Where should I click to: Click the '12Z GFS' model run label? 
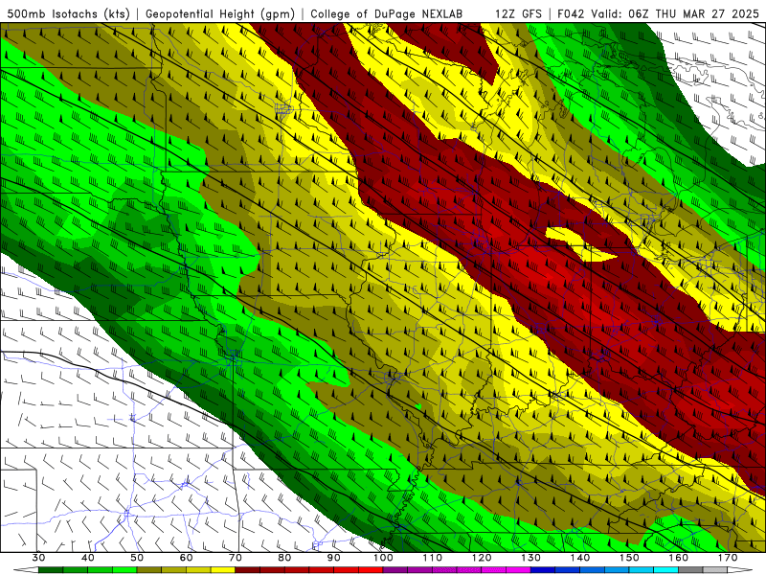[518, 13]
